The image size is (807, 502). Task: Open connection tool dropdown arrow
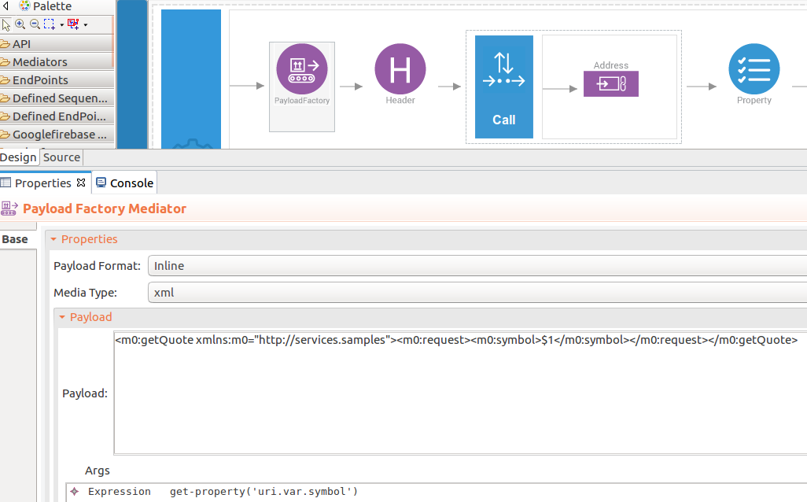click(x=86, y=24)
